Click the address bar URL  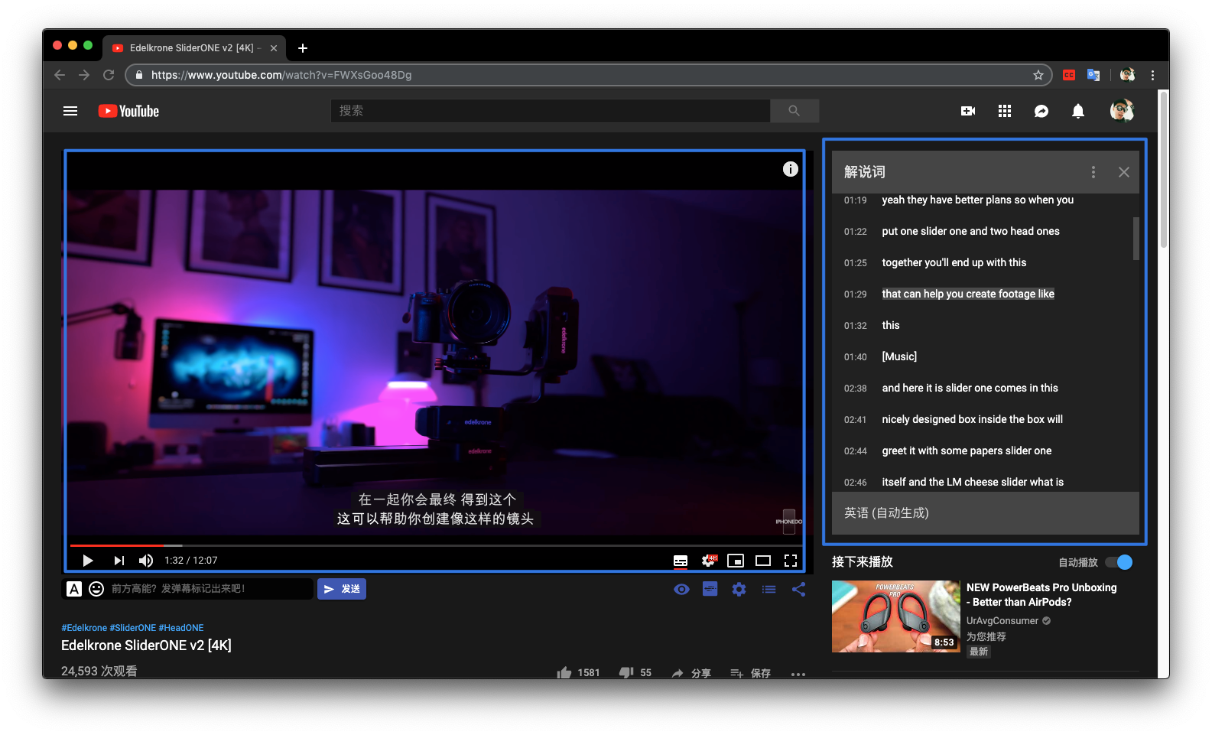pos(281,75)
